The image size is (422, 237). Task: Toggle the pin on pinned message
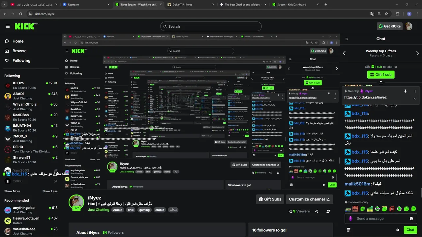(x=406, y=91)
